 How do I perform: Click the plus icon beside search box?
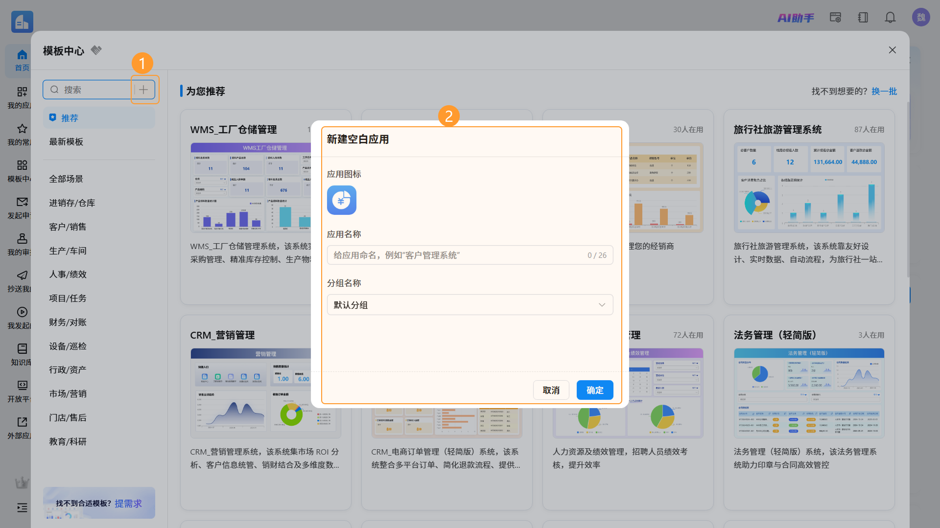(143, 90)
